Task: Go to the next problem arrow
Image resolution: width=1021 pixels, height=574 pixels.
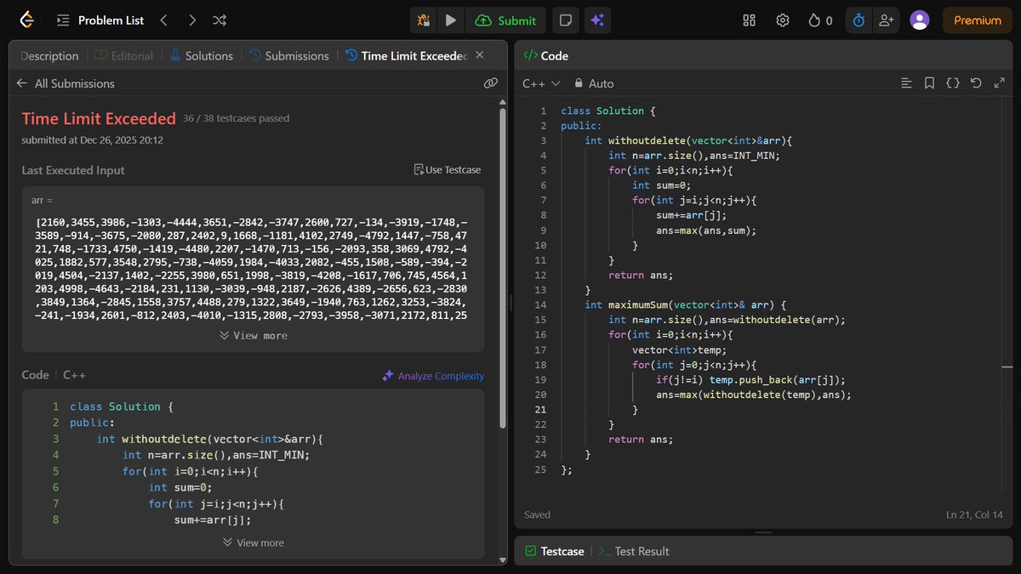Action: tap(192, 20)
